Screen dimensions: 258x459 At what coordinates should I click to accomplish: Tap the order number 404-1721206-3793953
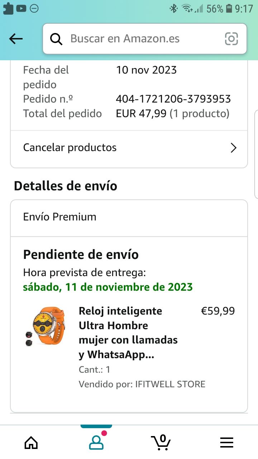173,99
